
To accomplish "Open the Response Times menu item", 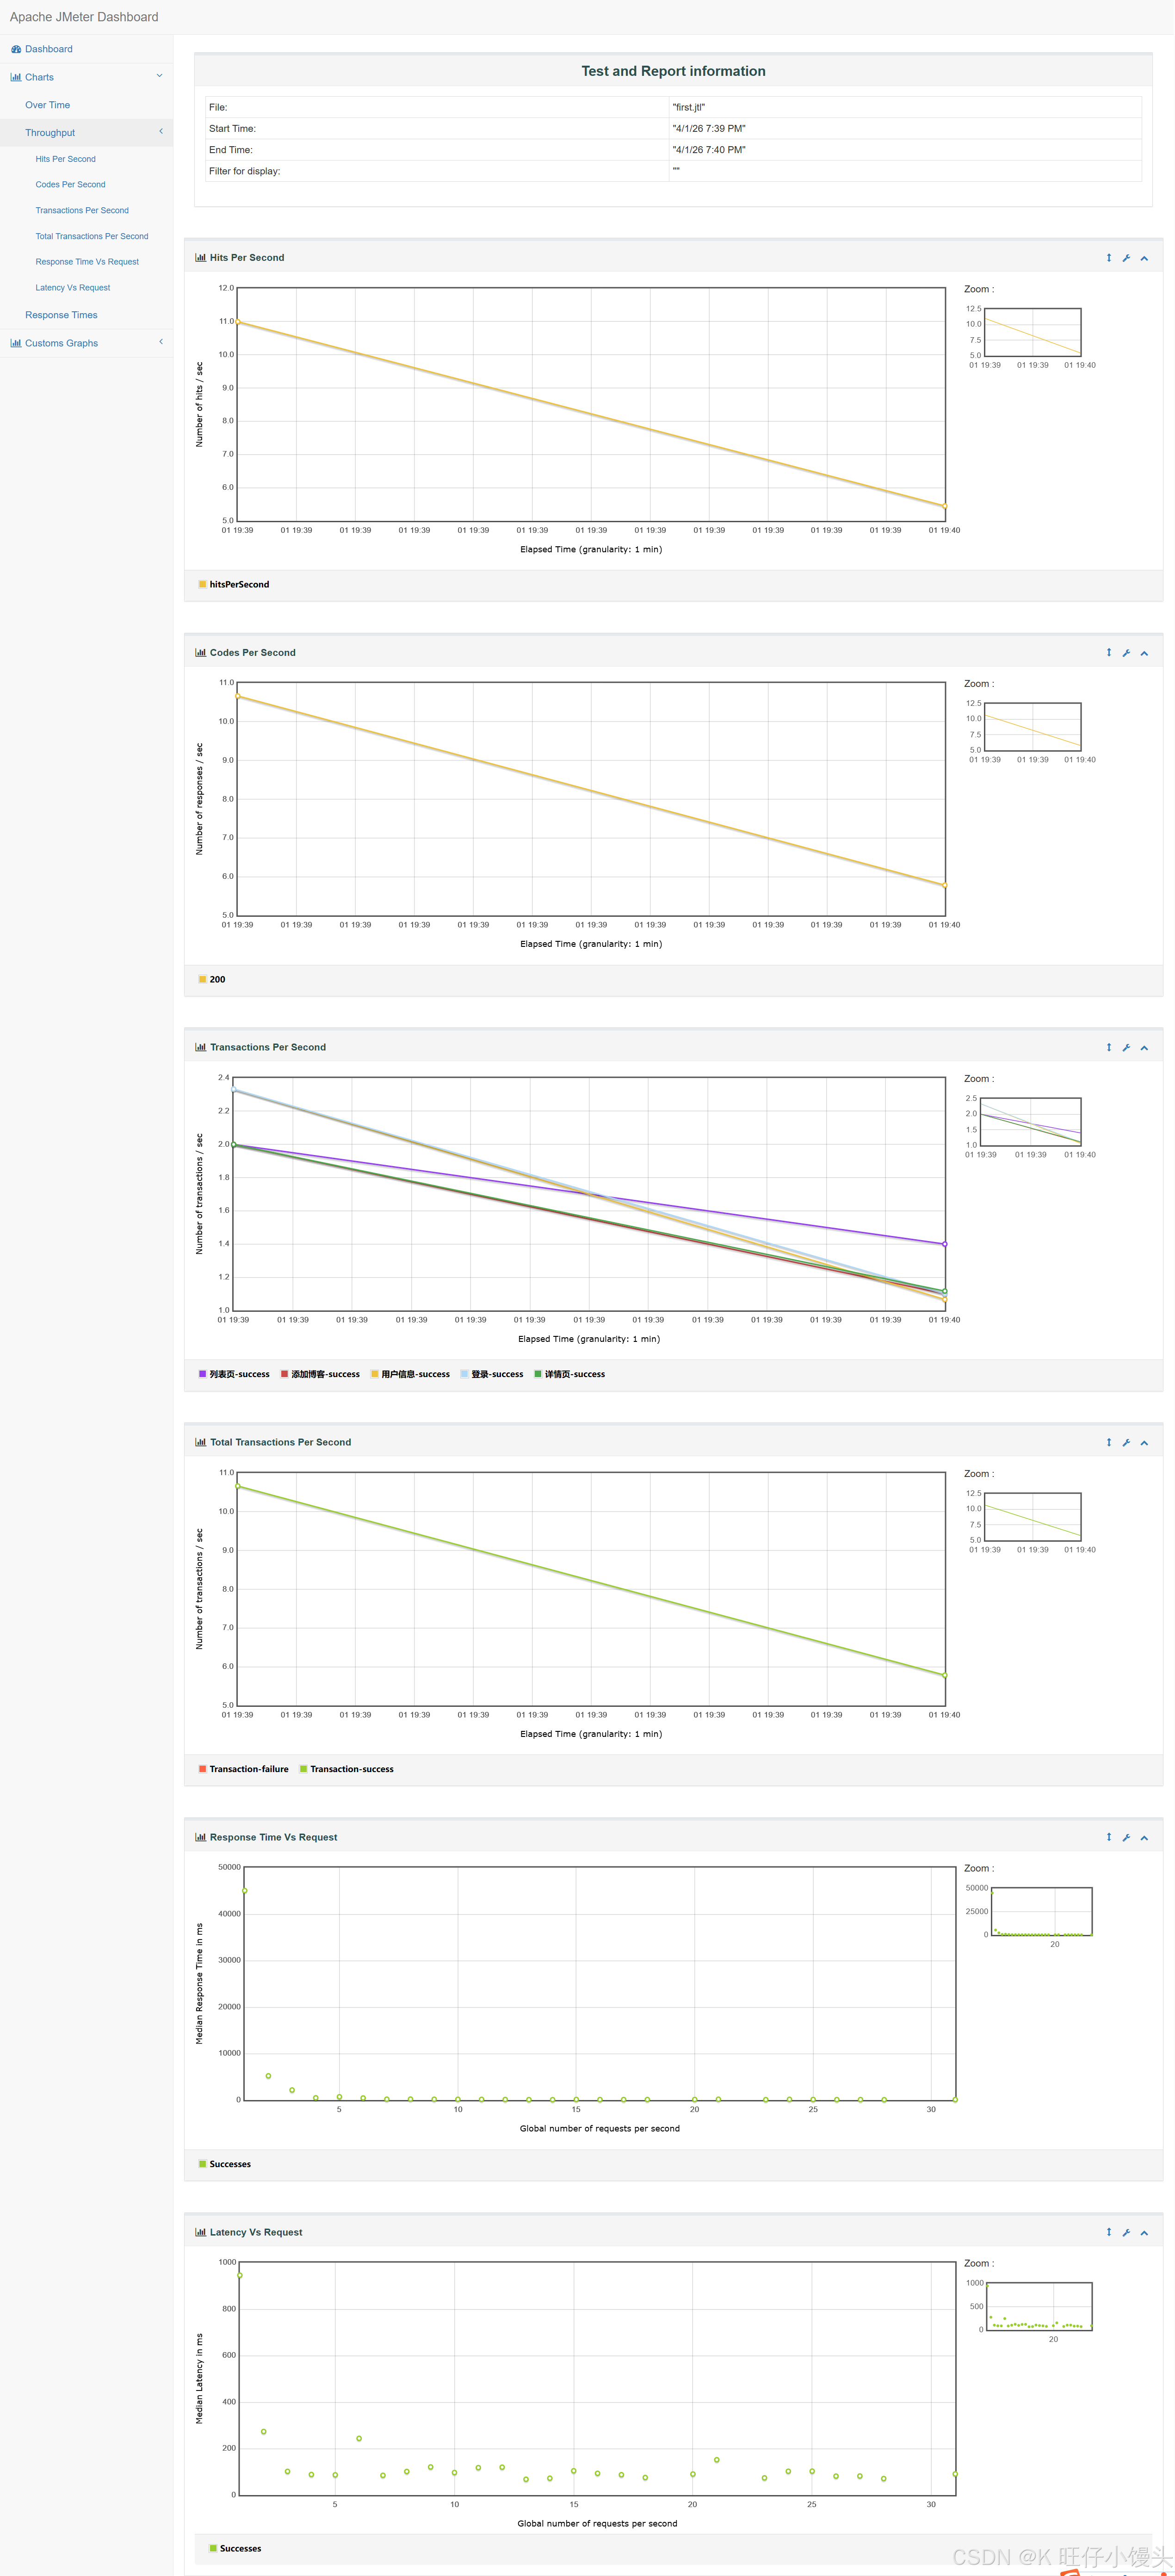I will (x=61, y=315).
